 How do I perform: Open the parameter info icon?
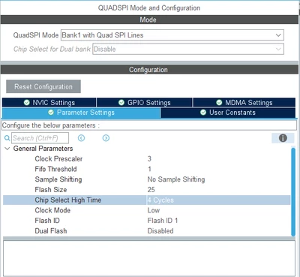(283, 138)
